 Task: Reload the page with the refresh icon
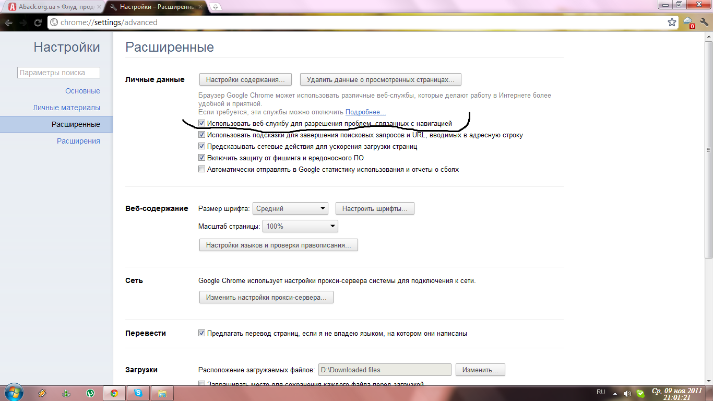[x=38, y=22]
